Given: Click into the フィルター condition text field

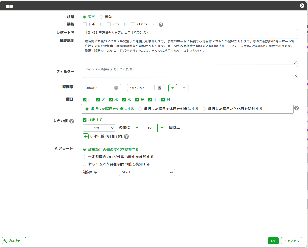Looking at the screenshot, I should (x=190, y=72).
